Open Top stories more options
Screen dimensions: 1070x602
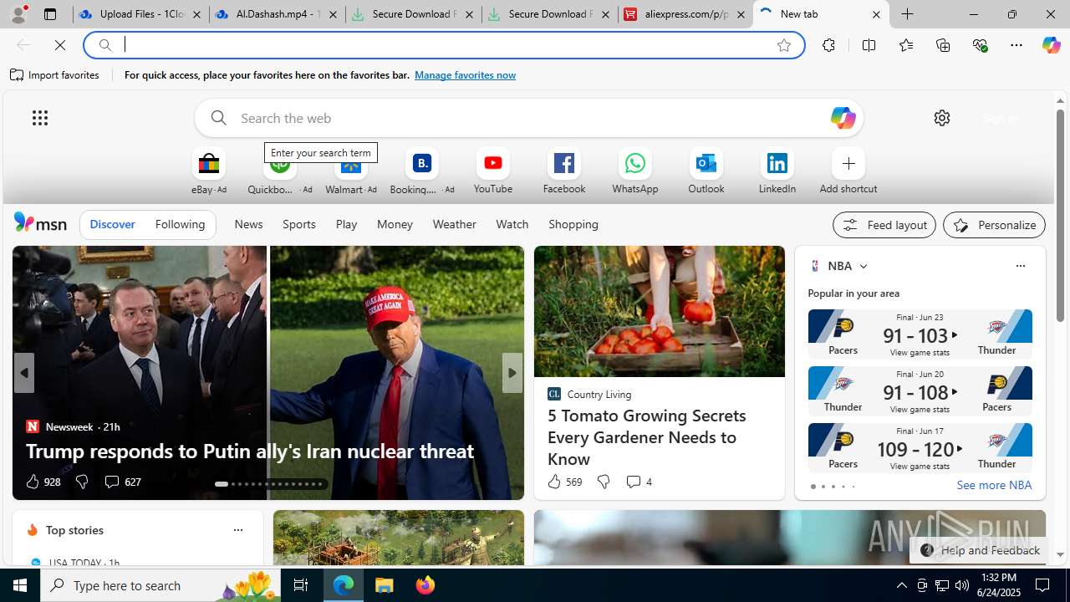click(237, 530)
